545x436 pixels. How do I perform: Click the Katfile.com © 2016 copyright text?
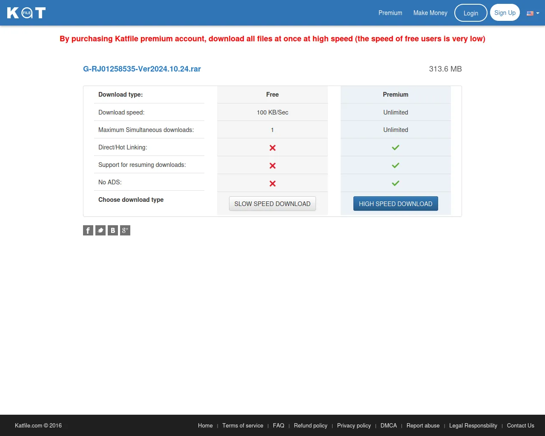pyautogui.click(x=38, y=425)
